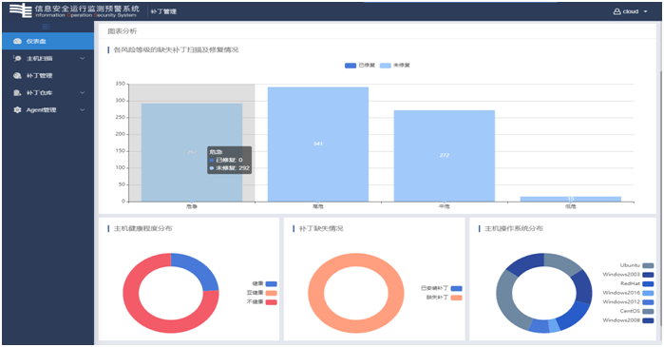The height and width of the screenshot is (347, 664).
Task: Collapse the sidebar with the hamburger icon
Action: (x=47, y=27)
